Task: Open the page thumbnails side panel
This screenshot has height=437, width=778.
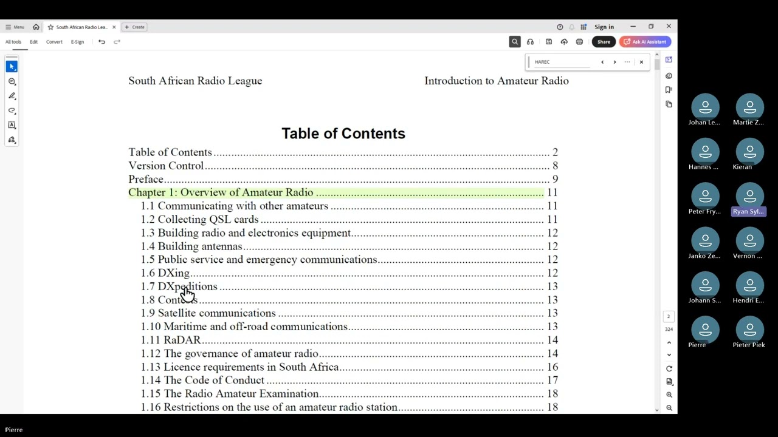Action: click(669, 104)
